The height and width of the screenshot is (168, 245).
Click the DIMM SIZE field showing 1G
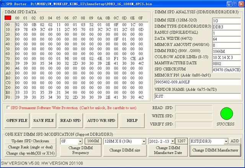pos(226,21)
